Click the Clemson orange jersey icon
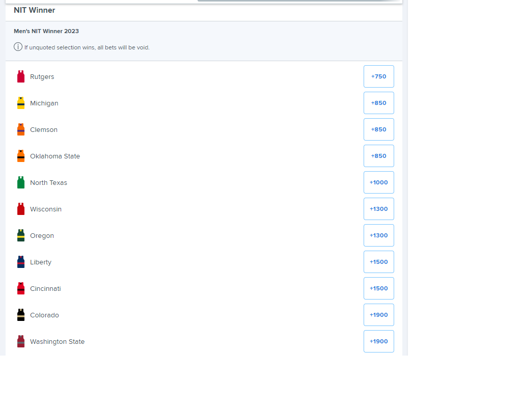 [x=21, y=129]
